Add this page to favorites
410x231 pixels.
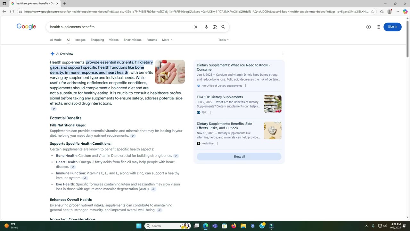tap(373, 12)
